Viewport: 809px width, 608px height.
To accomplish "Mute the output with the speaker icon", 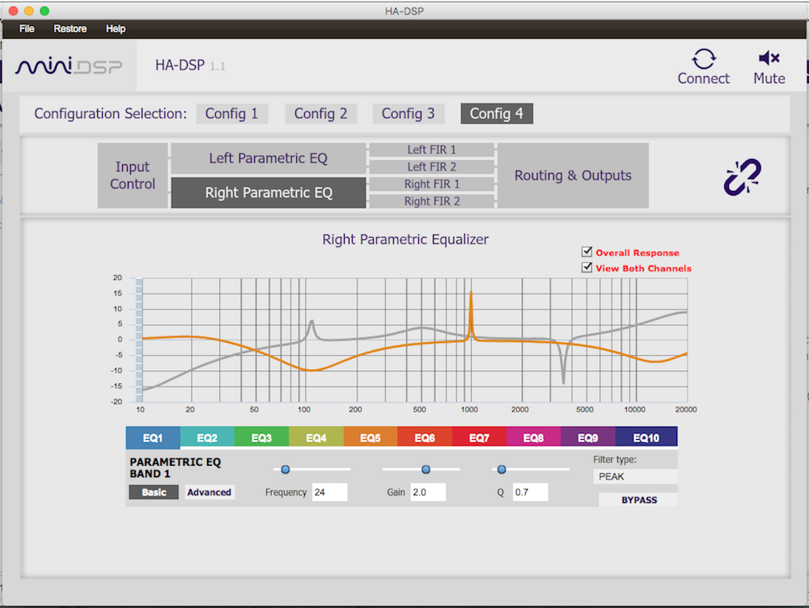I will (x=769, y=57).
